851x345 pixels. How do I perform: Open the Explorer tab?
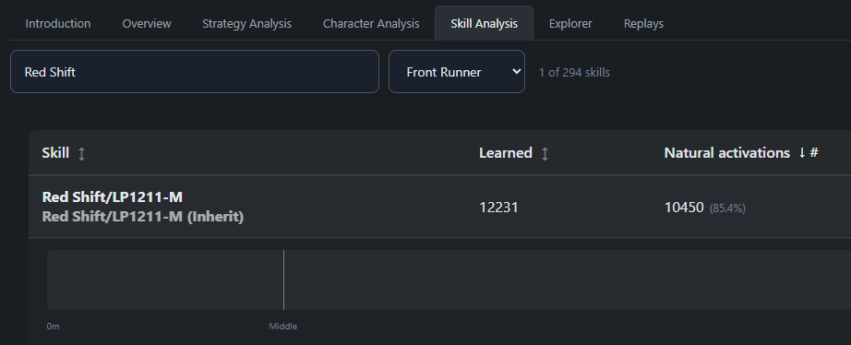(x=570, y=24)
